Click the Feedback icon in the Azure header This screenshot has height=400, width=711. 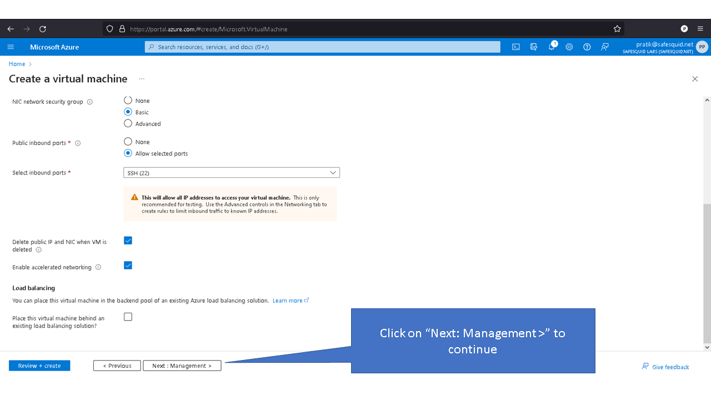coord(605,47)
